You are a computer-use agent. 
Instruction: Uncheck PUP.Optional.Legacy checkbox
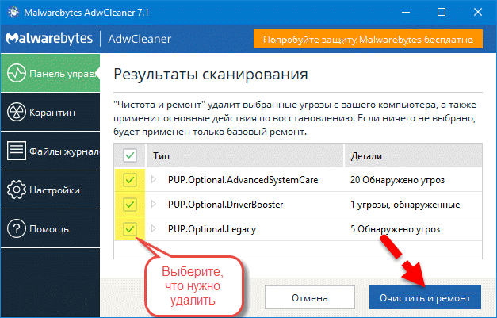click(130, 229)
